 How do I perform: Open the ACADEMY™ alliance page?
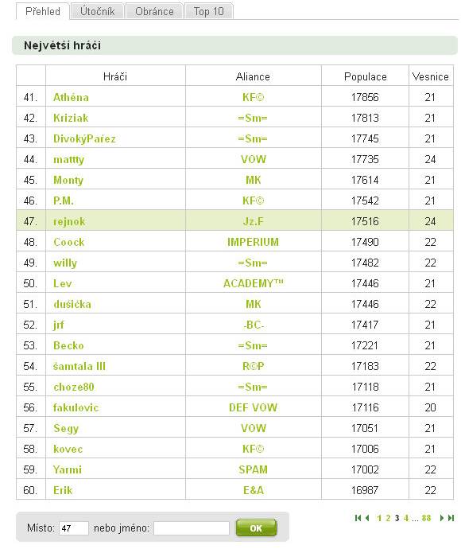tap(254, 283)
